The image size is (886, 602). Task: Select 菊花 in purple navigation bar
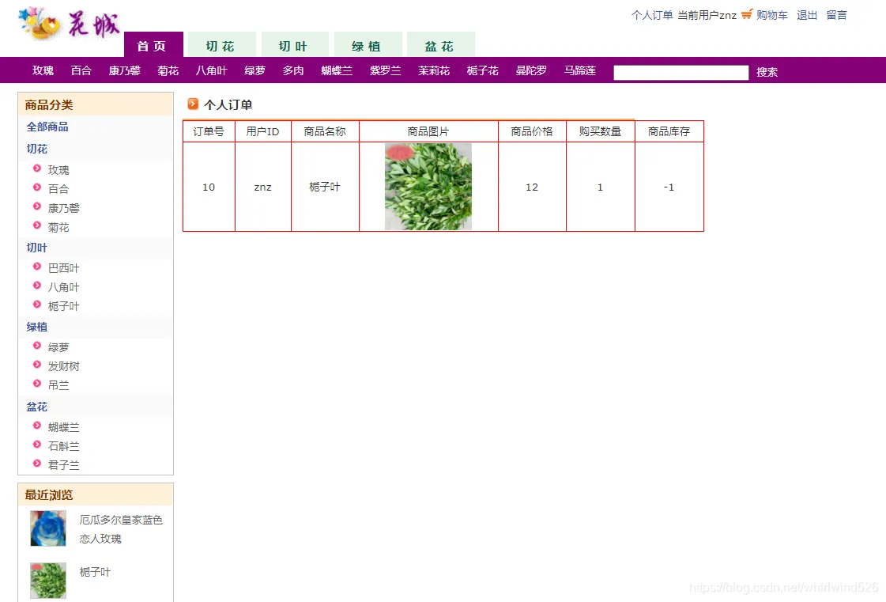point(168,70)
